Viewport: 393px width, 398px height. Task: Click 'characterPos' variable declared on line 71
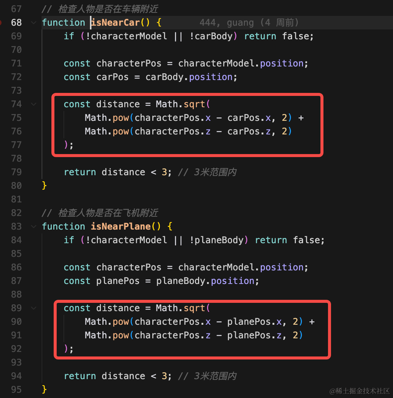[129, 63]
